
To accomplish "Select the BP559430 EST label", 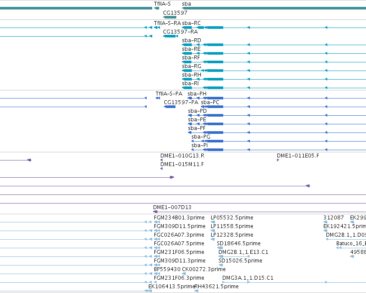I will (x=167, y=270).
